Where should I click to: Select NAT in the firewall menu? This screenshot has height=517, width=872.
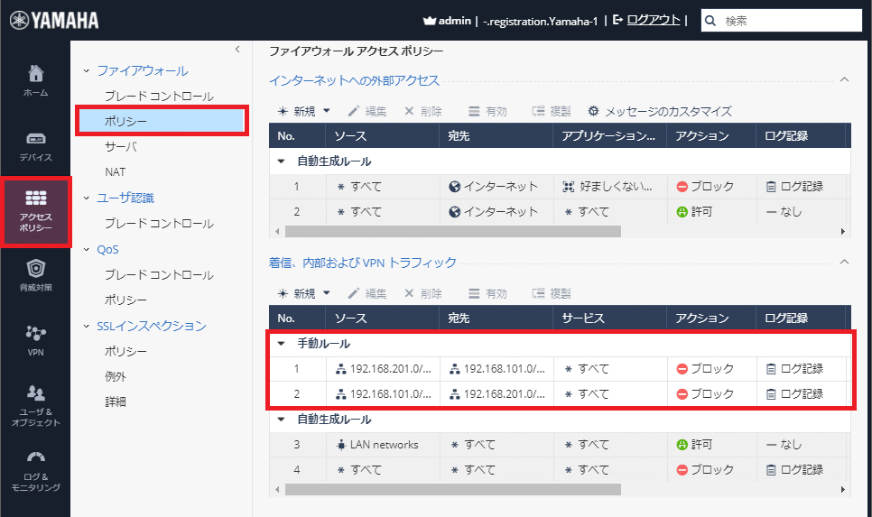[116, 171]
